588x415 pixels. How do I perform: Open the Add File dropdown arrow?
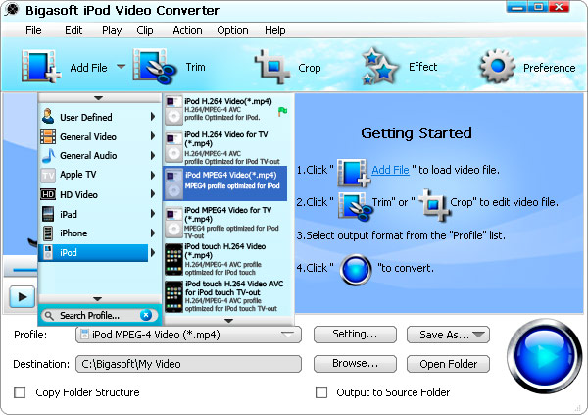[121, 67]
